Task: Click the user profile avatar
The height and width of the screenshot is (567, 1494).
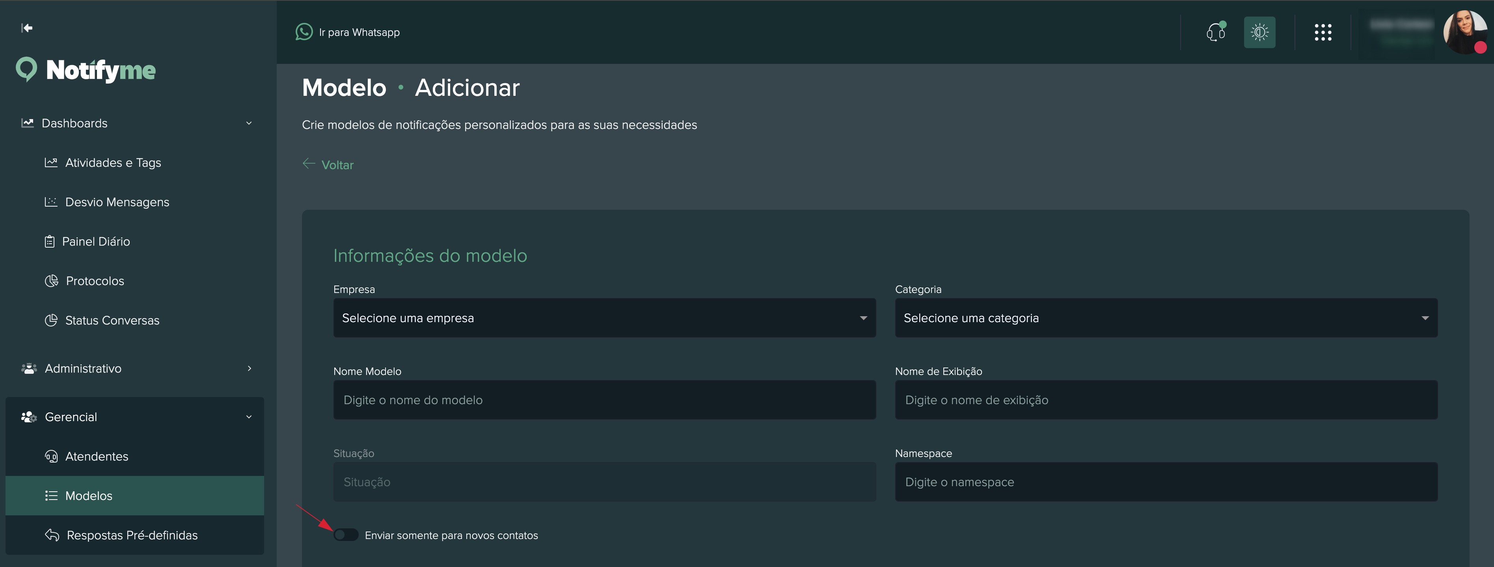Action: click(1464, 32)
